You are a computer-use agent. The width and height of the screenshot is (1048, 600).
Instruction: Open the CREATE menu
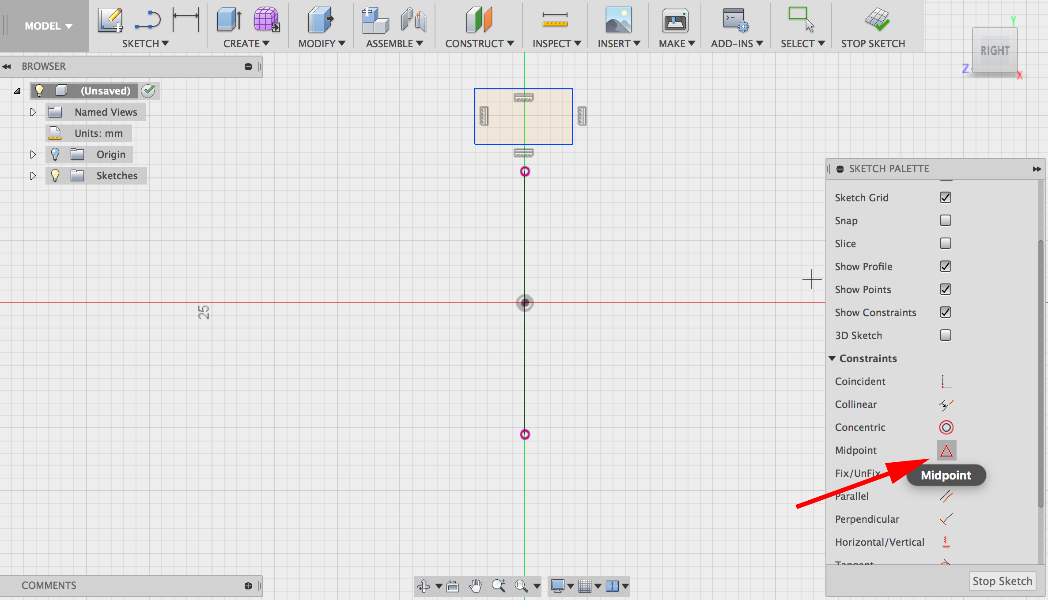click(246, 44)
